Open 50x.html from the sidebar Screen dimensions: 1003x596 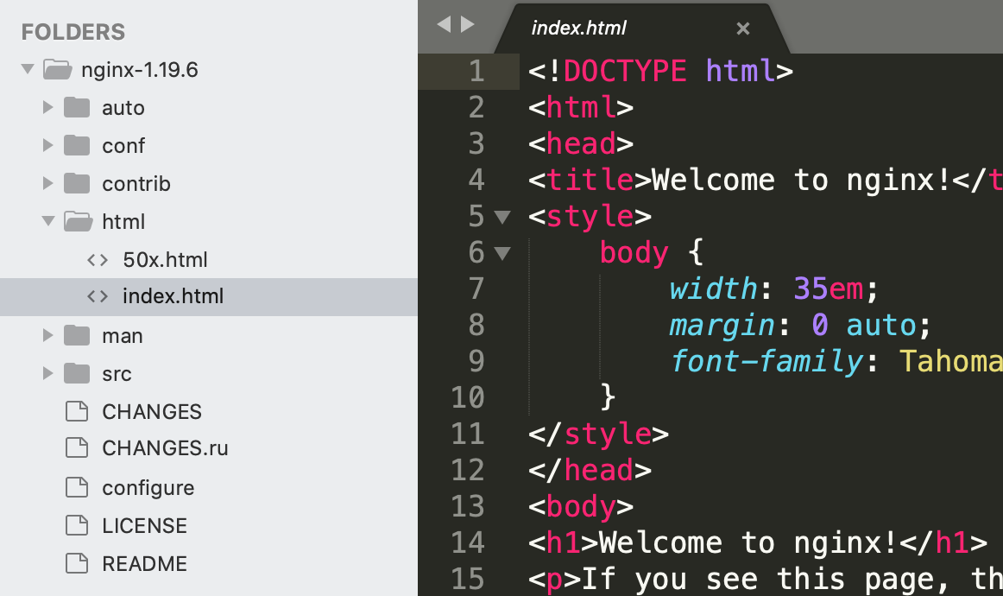[165, 259]
